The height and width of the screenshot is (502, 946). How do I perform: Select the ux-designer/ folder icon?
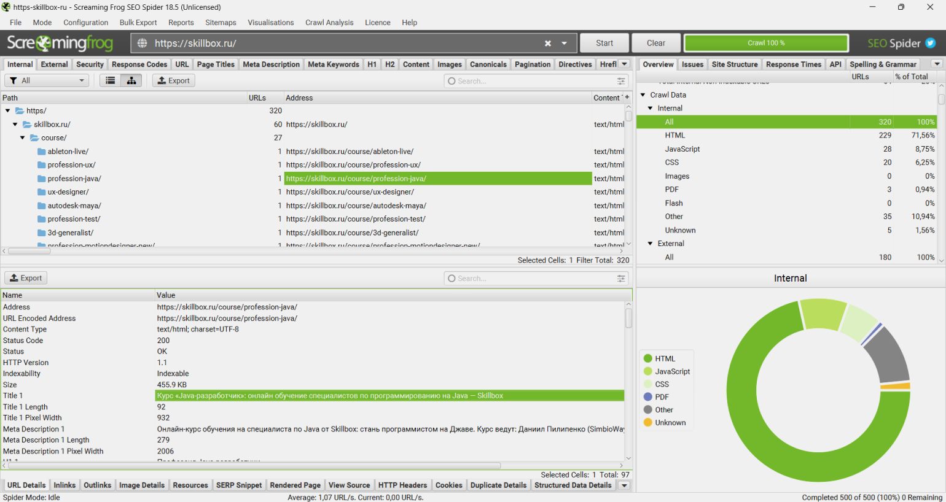point(42,192)
